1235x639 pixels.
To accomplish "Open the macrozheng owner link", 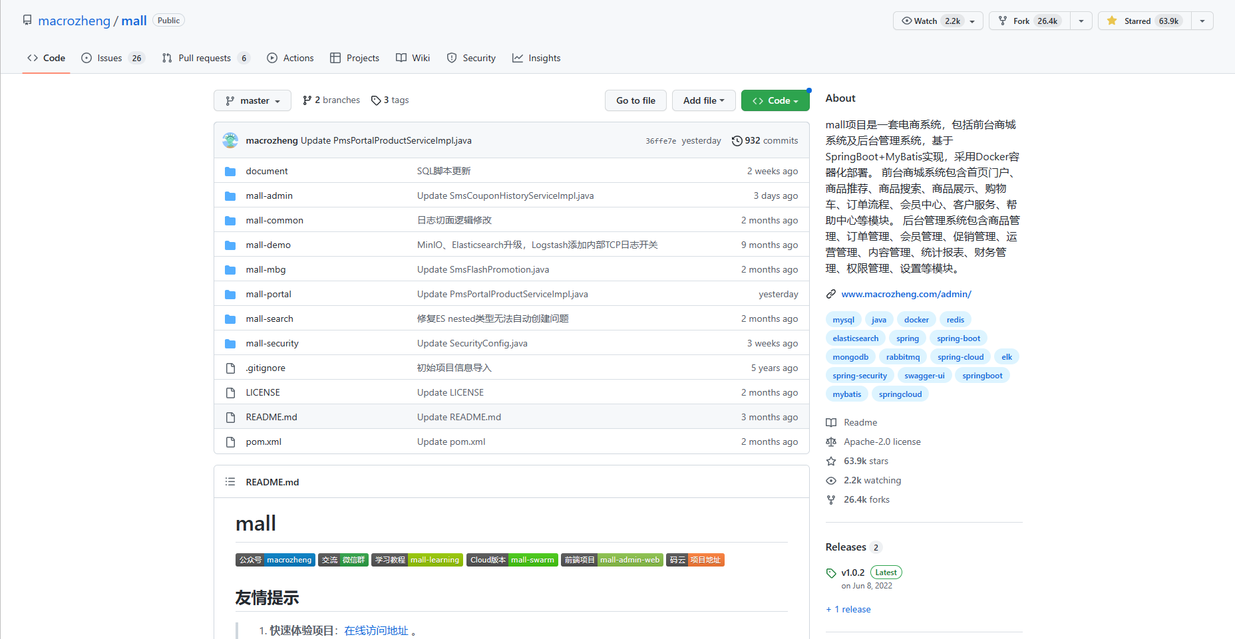I will pyautogui.click(x=74, y=21).
